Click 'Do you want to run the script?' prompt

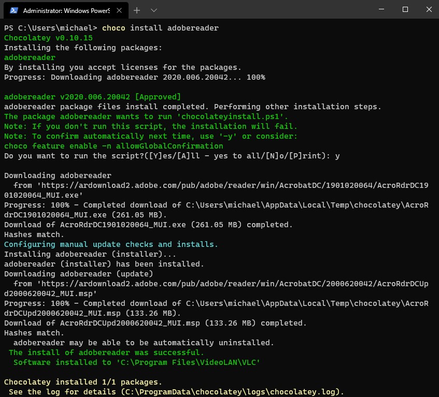pyautogui.click(x=172, y=156)
